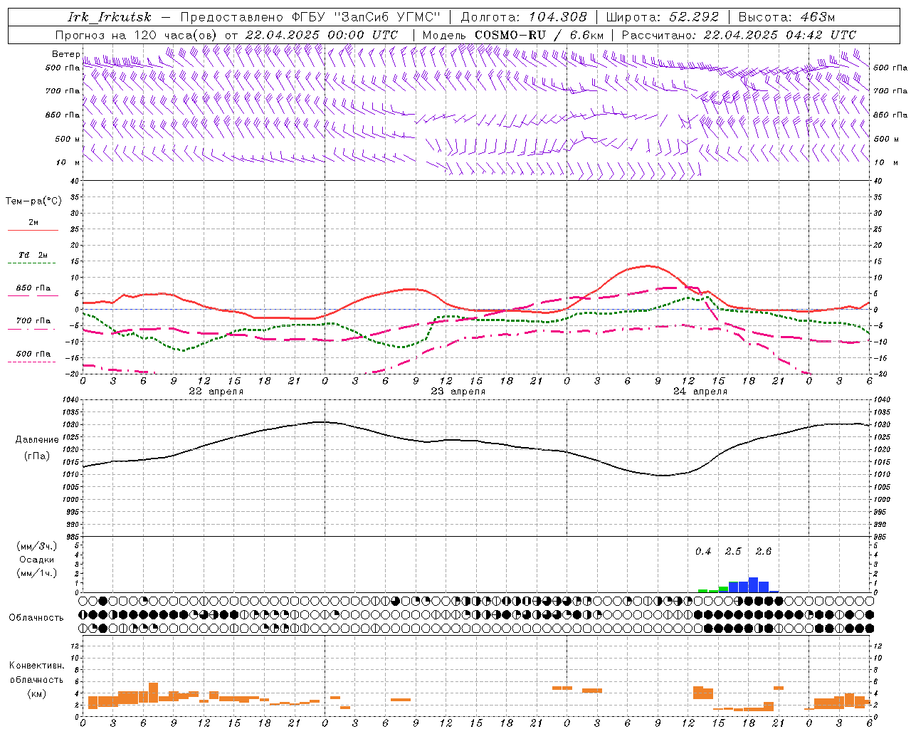Click the 'Ветер' wind panel label
The image size is (911, 729).
tap(66, 54)
